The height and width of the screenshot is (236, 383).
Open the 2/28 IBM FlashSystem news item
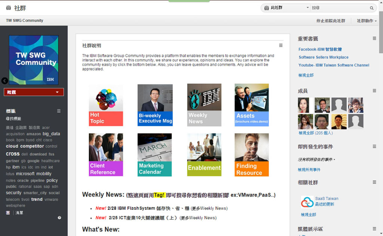(148, 208)
